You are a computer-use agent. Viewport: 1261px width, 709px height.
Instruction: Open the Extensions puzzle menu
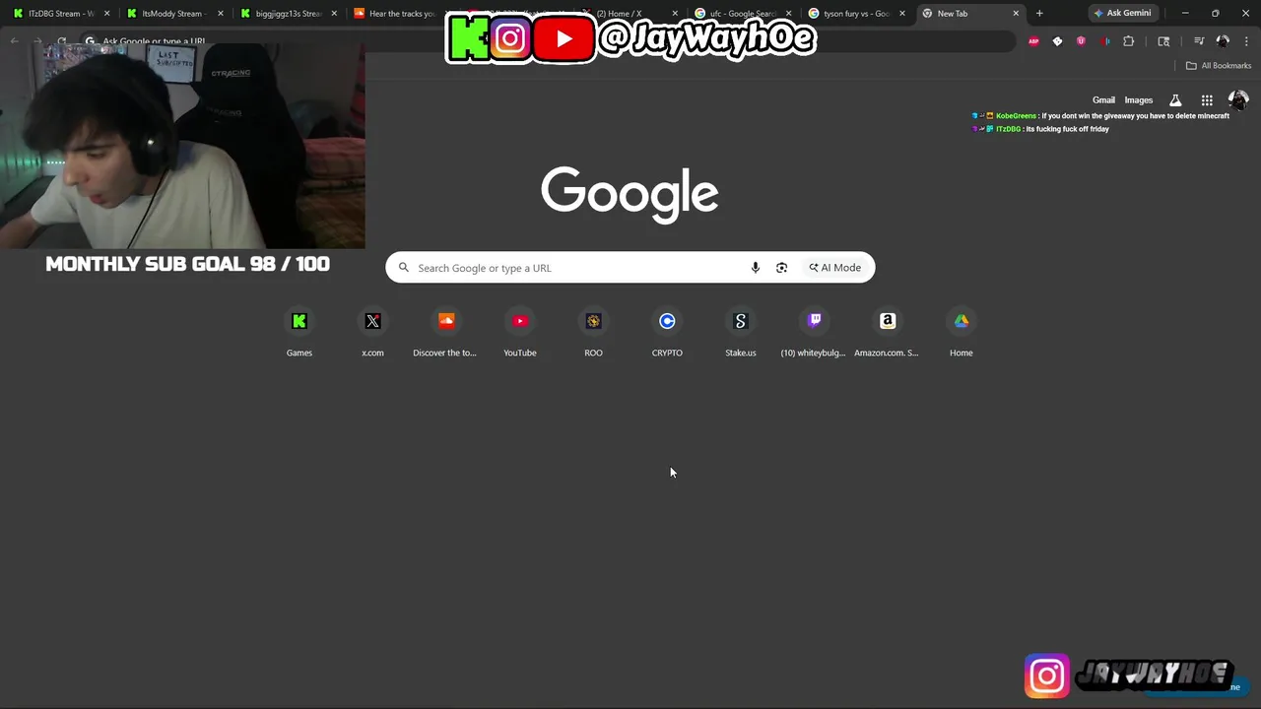1129,41
